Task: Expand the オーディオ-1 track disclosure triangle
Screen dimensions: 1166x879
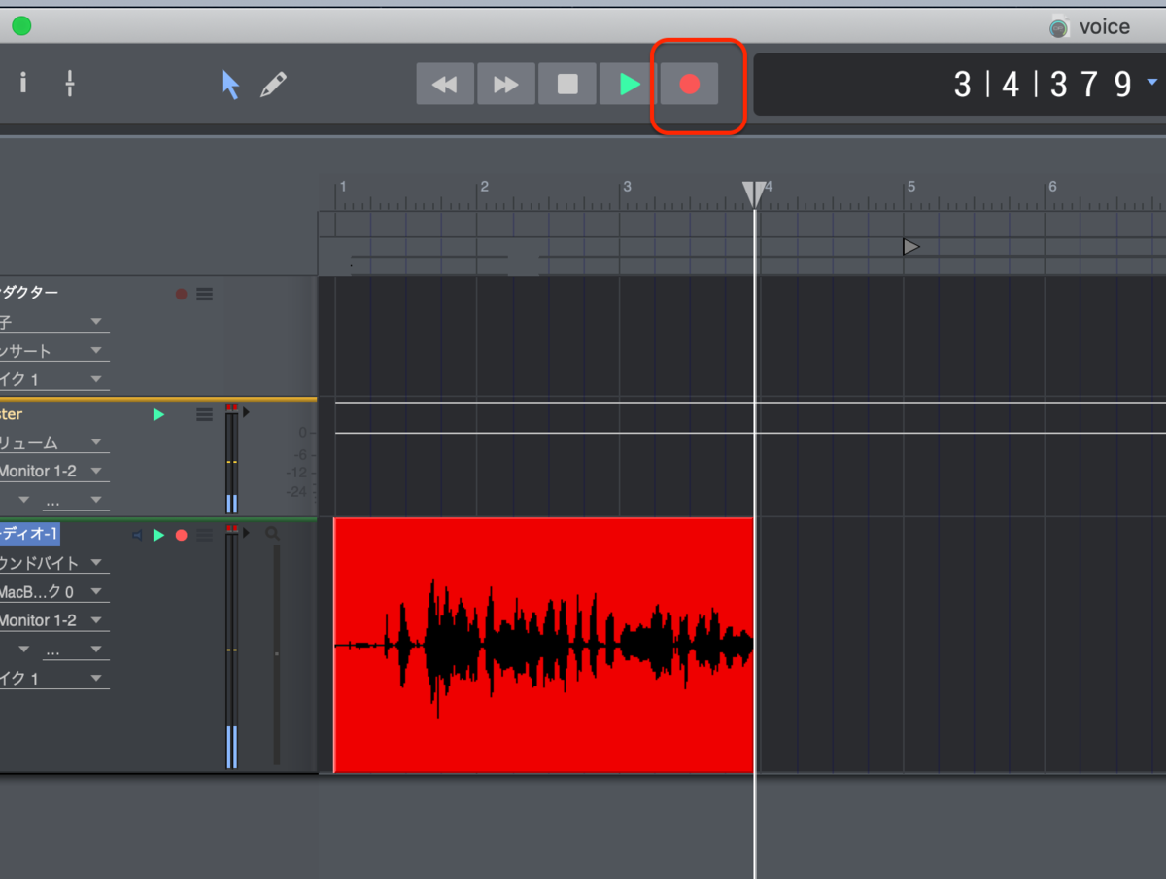Action: 246,533
